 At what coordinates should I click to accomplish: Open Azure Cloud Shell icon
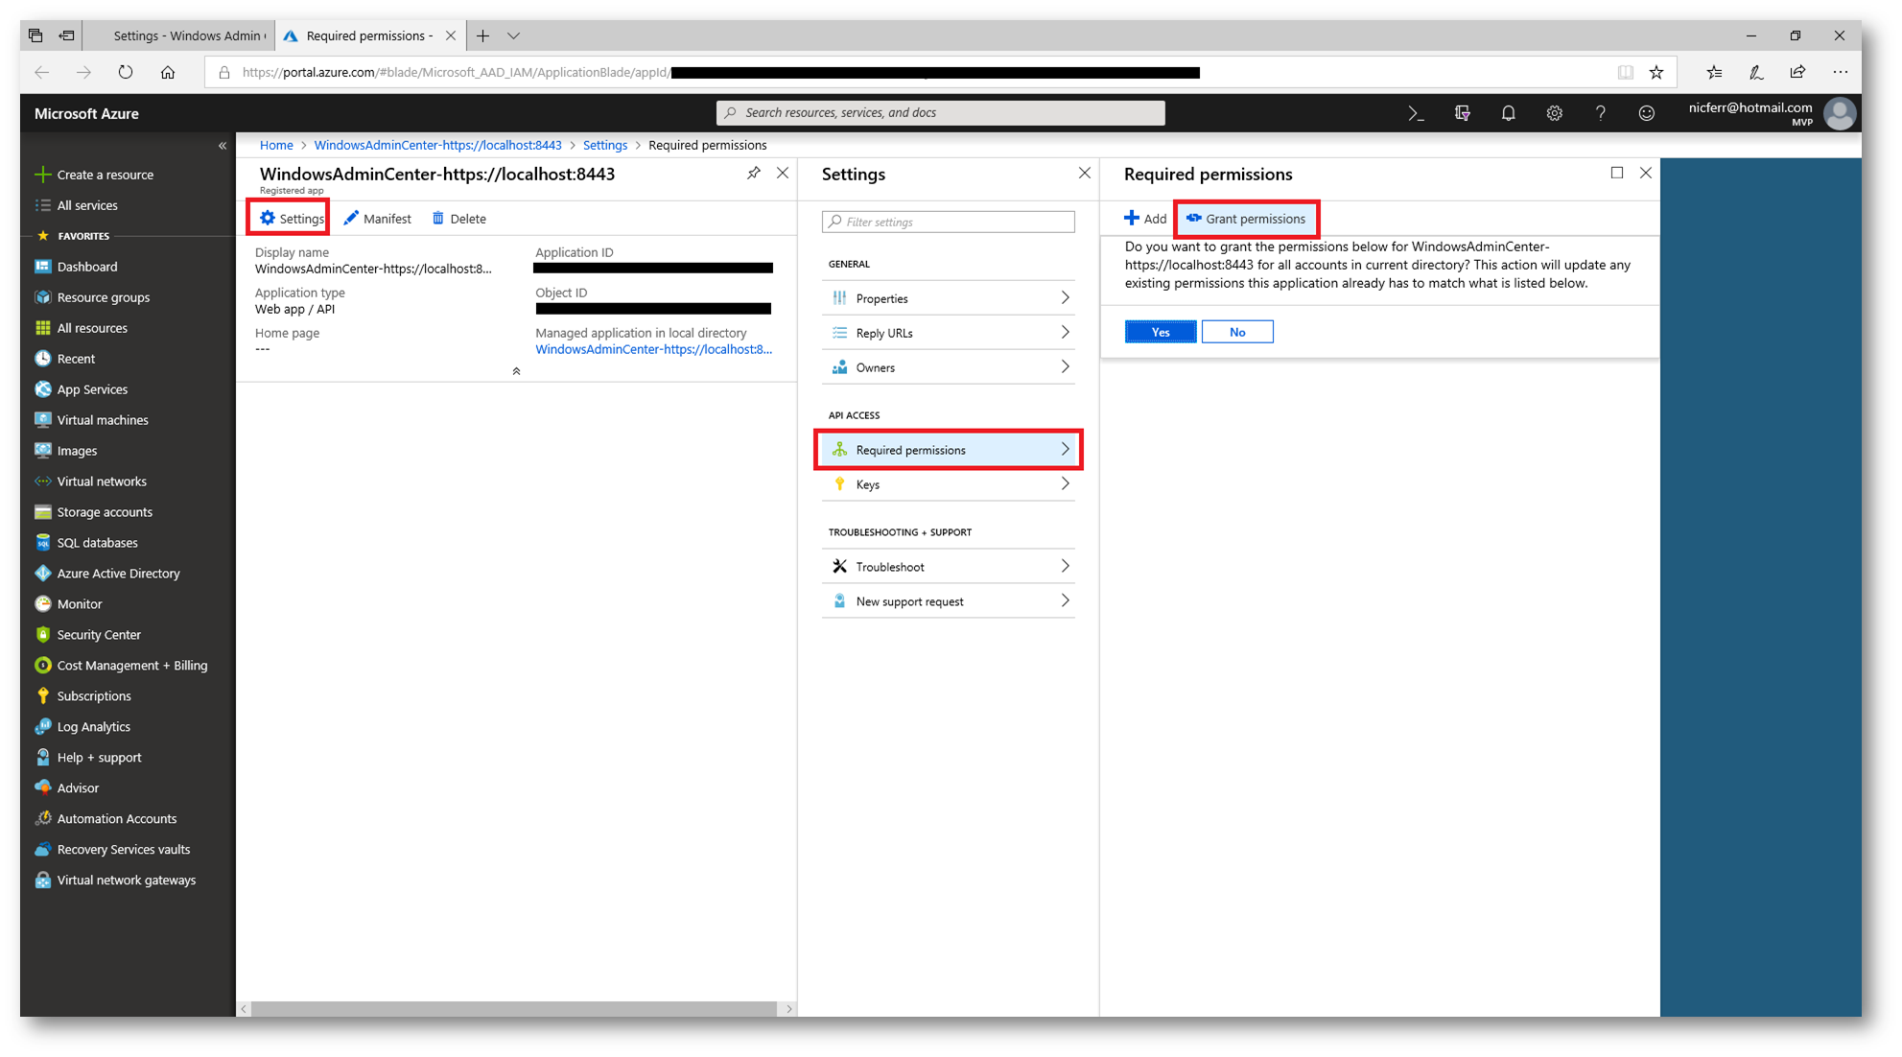click(x=1416, y=113)
